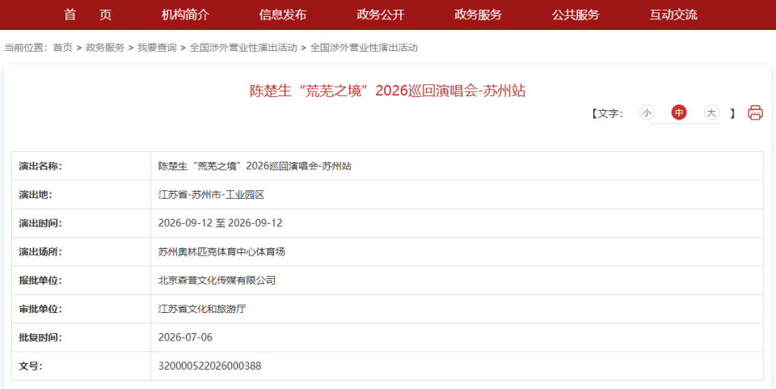Image resolution: width=776 pixels, height=389 pixels.
Task: Click the 当前位置: breadcrumb label
Action: [26, 48]
